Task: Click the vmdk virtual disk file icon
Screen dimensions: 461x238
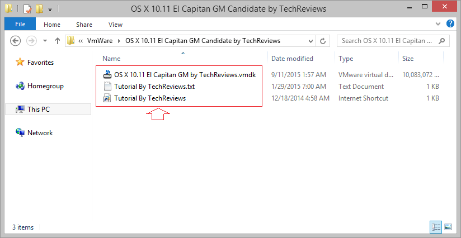Action: click(107, 74)
